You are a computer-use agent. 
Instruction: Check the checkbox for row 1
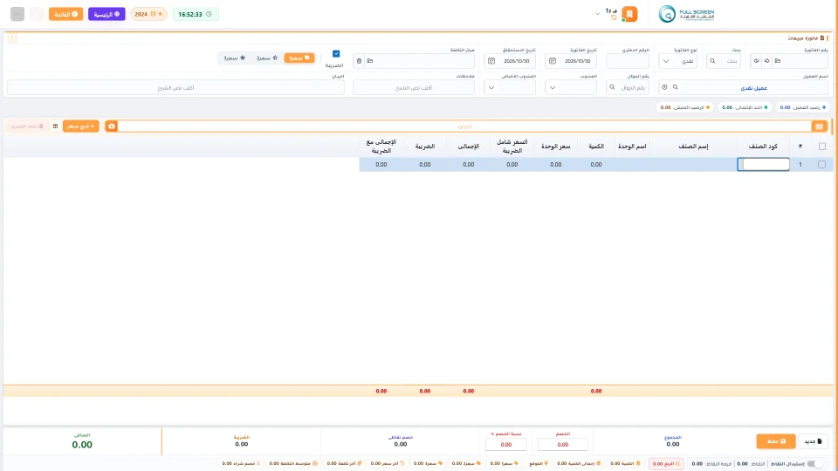(x=822, y=165)
